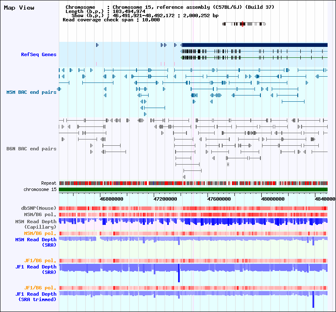Open the MSM BAC end pairs label
336x312 pixels.
[x=31, y=92]
